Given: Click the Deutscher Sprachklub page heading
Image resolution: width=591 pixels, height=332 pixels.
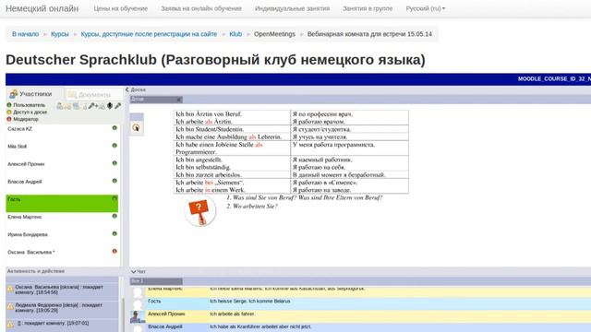Looking at the screenshot, I should pyautogui.click(x=215, y=59).
